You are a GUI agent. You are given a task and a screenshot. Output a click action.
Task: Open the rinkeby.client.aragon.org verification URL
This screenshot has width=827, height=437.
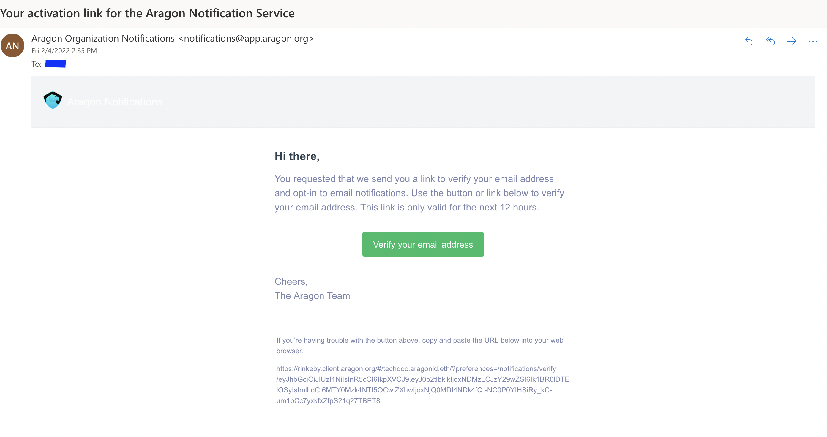422,385
